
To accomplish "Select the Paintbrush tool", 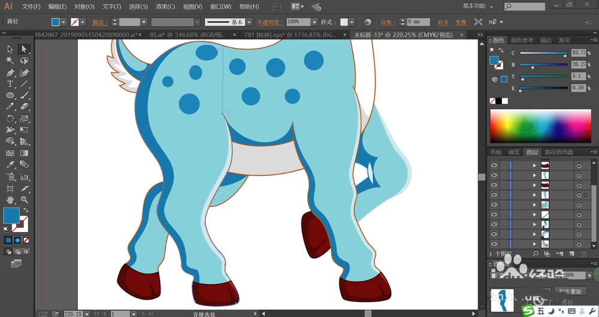I will [24, 95].
